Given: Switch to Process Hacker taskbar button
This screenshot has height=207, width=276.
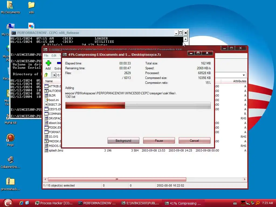Looking at the screenshot, I should click(x=54, y=203).
